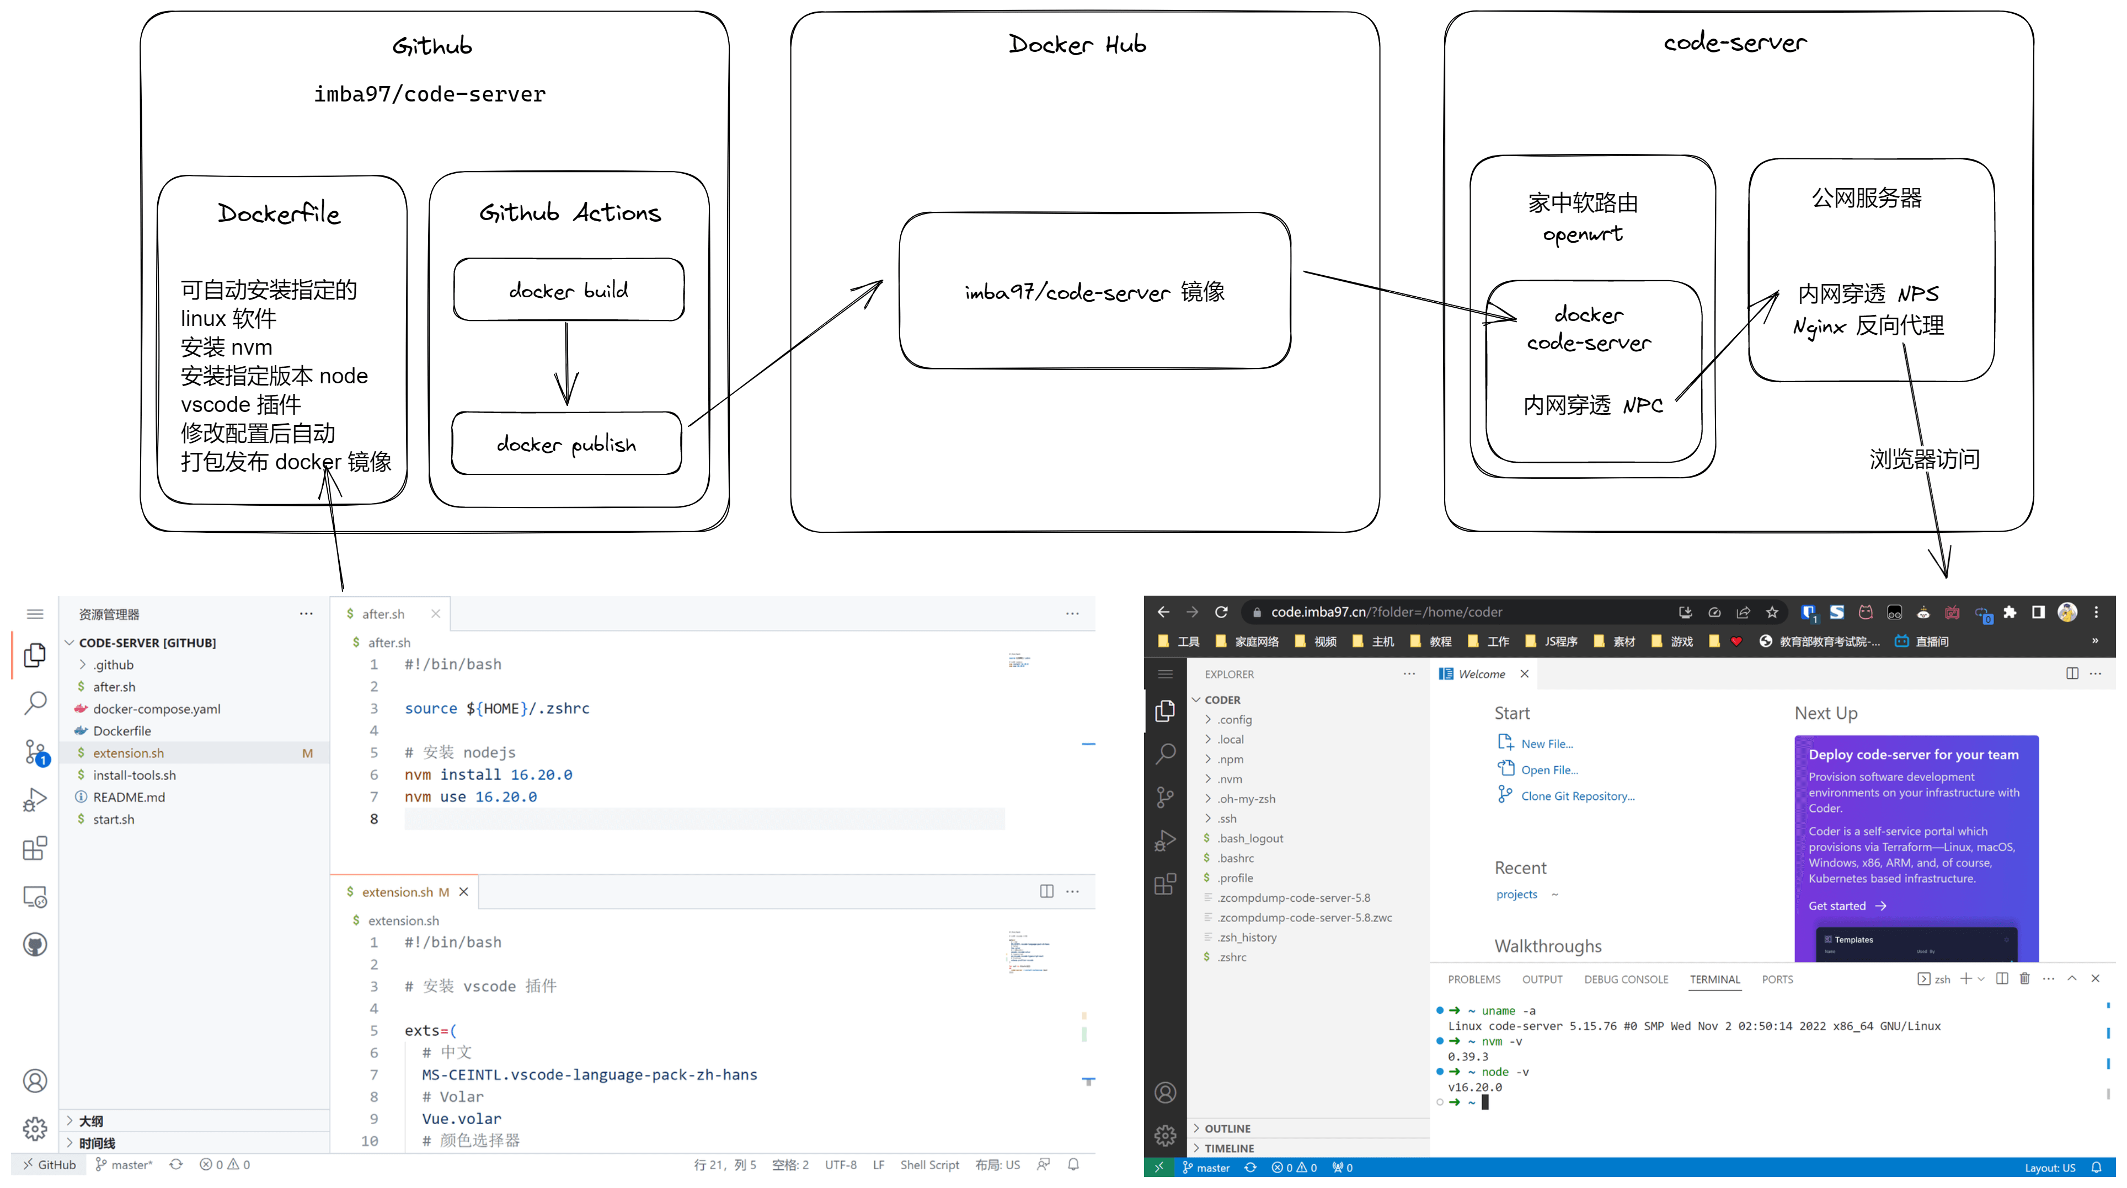Kill terminal with trash icon
Image resolution: width=2127 pixels, height=1188 pixels.
pos(2024,978)
